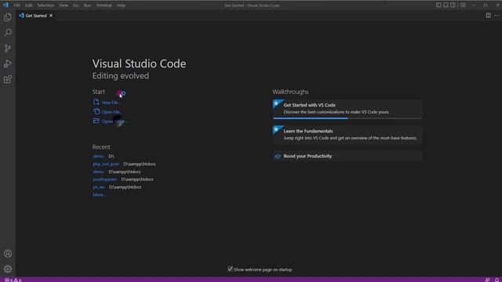Open the Go menu
This screenshot has height=282, width=502.
click(76, 5)
